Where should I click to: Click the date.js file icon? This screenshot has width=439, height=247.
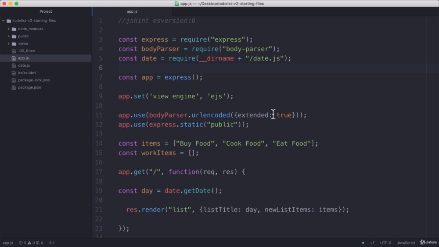(x=14, y=65)
